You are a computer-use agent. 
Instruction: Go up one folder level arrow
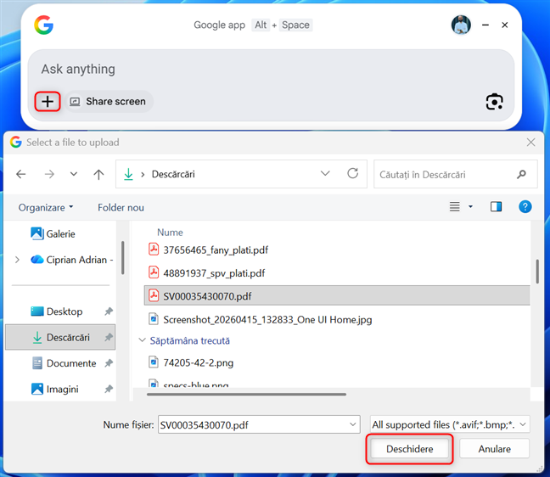tap(98, 174)
